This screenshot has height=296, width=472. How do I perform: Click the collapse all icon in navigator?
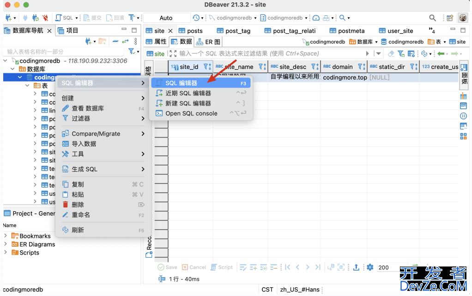[x=115, y=41]
